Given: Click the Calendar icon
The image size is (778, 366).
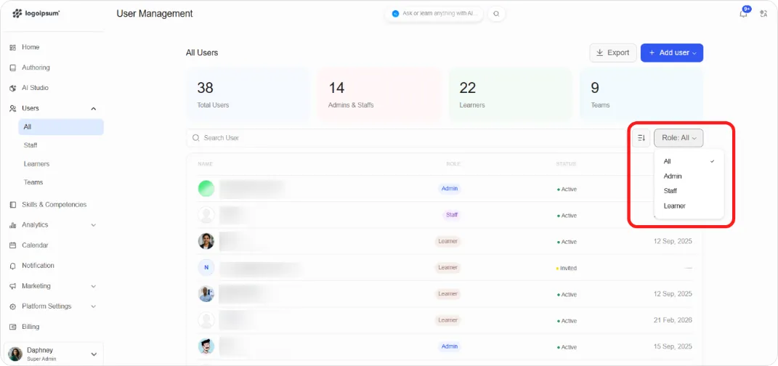Looking at the screenshot, I should 13,245.
